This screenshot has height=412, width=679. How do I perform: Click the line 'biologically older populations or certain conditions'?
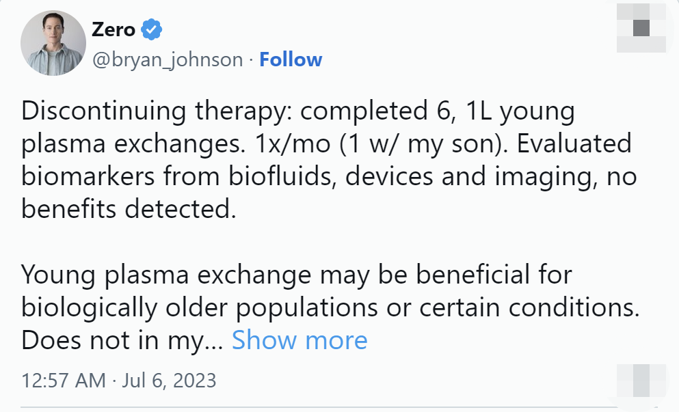point(330,308)
